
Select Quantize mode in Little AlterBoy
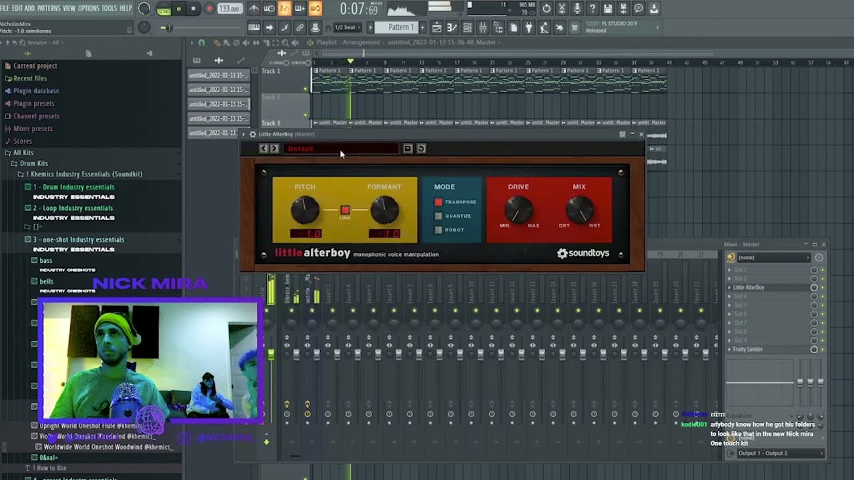tap(438, 216)
